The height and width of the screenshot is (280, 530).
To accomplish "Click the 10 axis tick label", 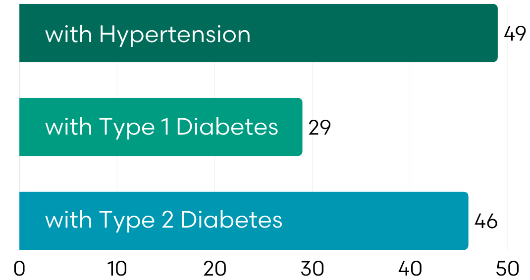I will (x=117, y=269).
